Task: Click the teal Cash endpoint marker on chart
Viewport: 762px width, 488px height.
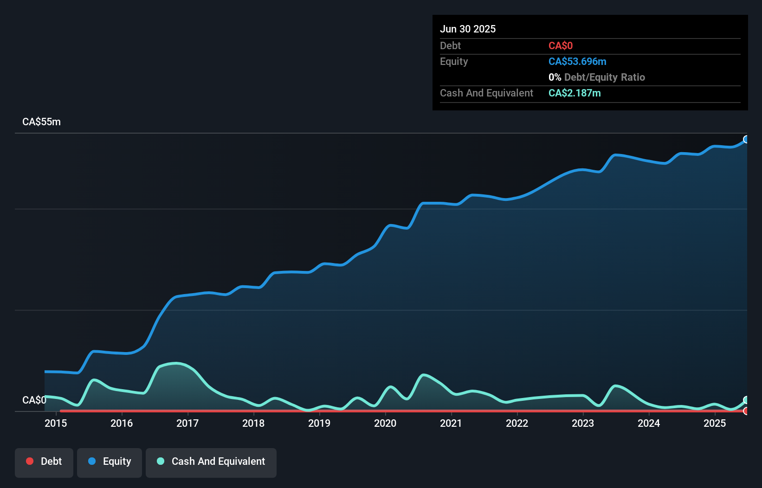Action: (x=746, y=400)
